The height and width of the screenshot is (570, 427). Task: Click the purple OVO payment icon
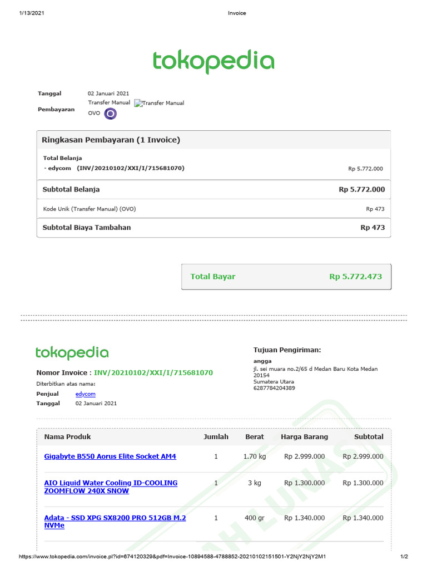click(111, 114)
